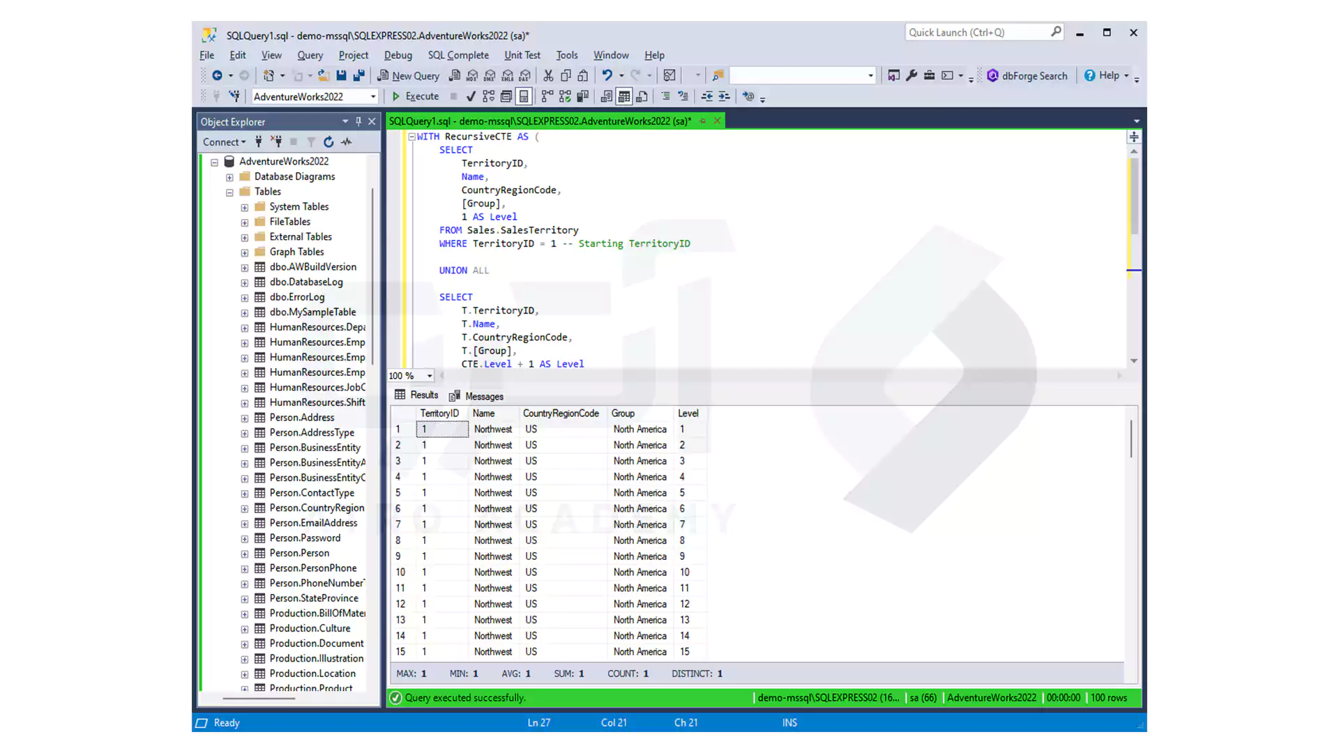Click the Parse checkmark icon
The height and width of the screenshot is (753, 1339).
[471, 96]
